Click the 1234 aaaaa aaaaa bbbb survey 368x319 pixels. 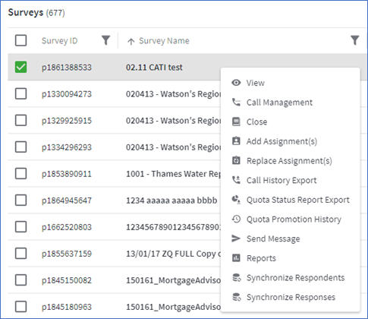point(171,201)
